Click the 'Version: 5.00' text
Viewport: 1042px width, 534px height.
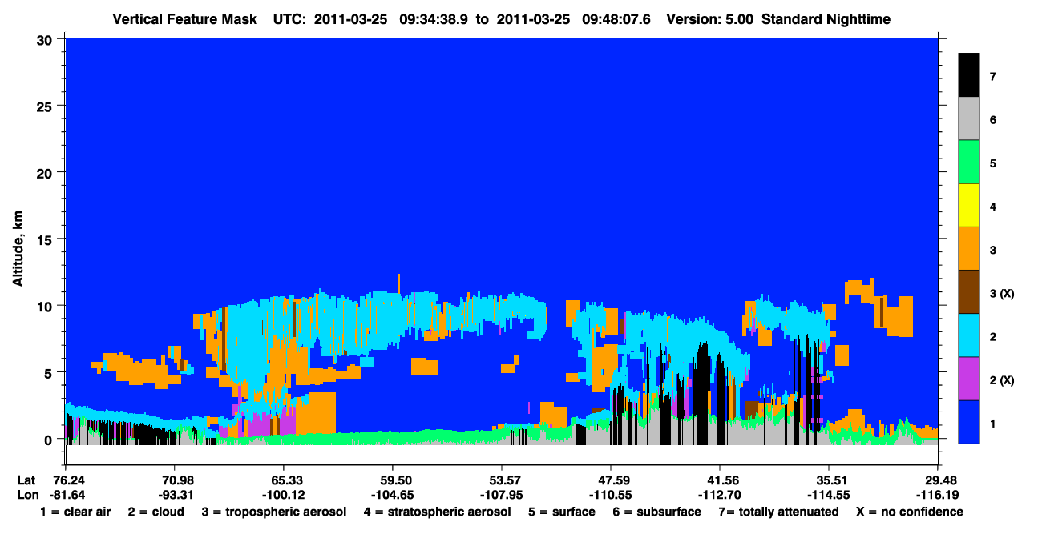(711, 18)
